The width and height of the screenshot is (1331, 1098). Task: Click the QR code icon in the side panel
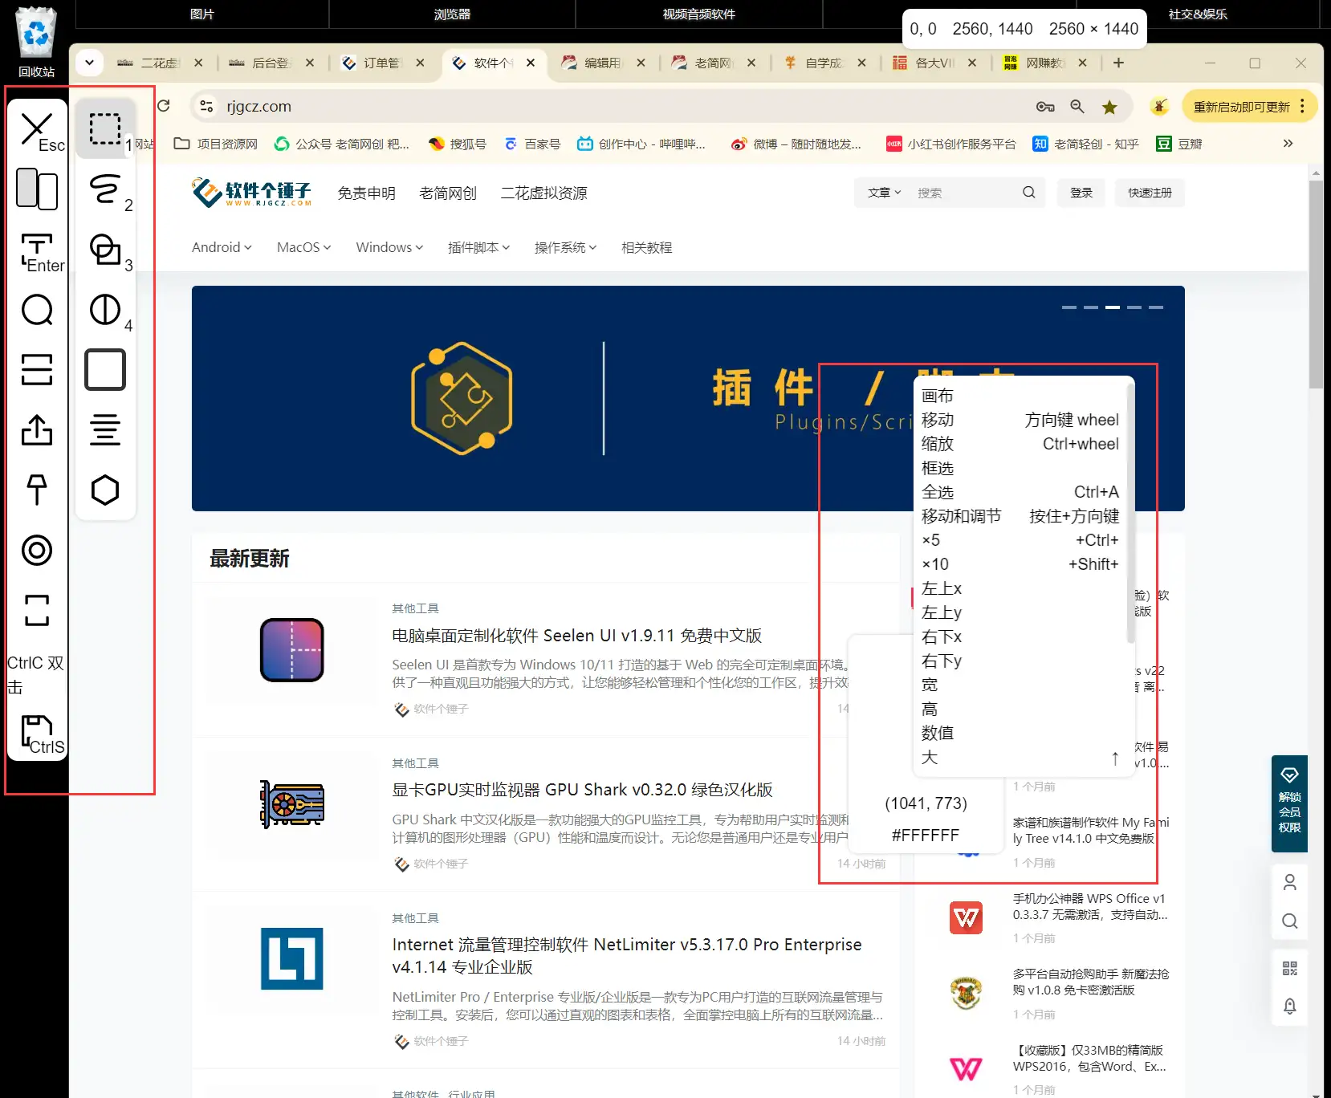click(1289, 968)
